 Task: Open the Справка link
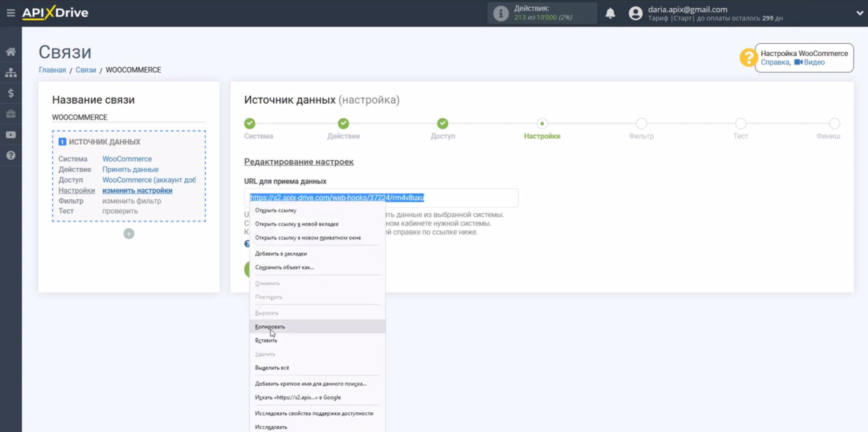pyautogui.click(x=775, y=62)
